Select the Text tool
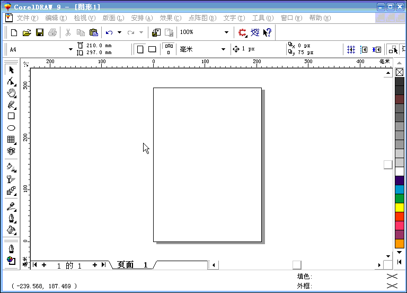 (x=11, y=151)
